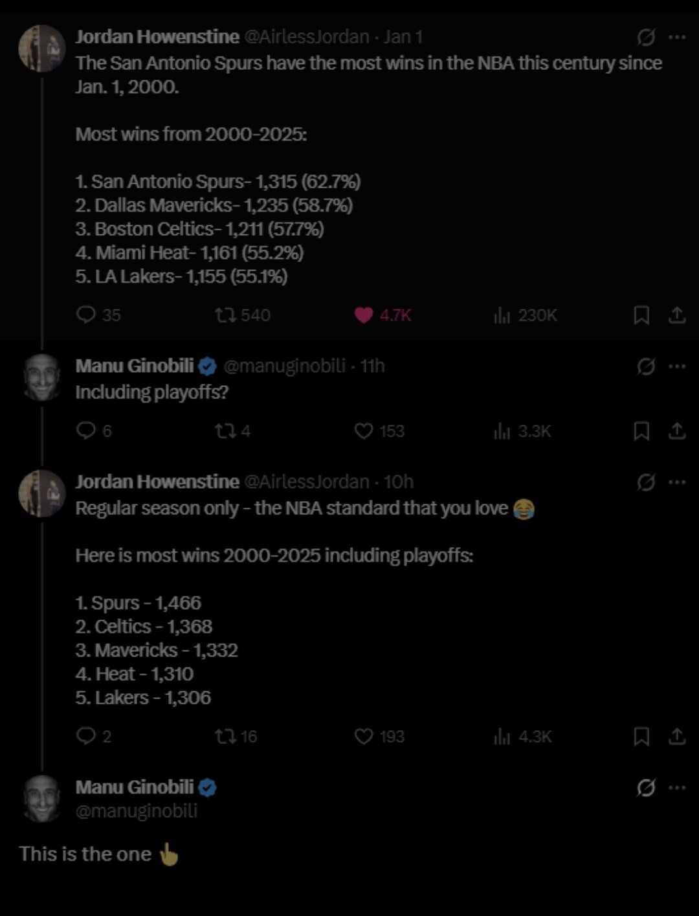The height and width of the screenshot is (916, 699).
Task: Unlike the tweet with 4.7K likes
Action: pyautogui.click(x=364, y=315)
